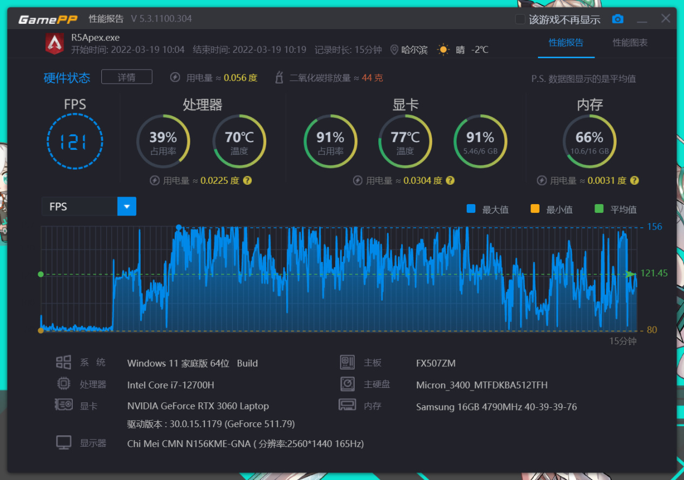Click the motherboard icon next to 主板
This screenshot has height=480, width=684.
pyautogui.click(x=348, y=363)
